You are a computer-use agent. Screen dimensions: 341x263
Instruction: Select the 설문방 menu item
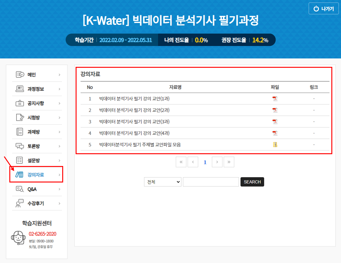pos(37,160)
